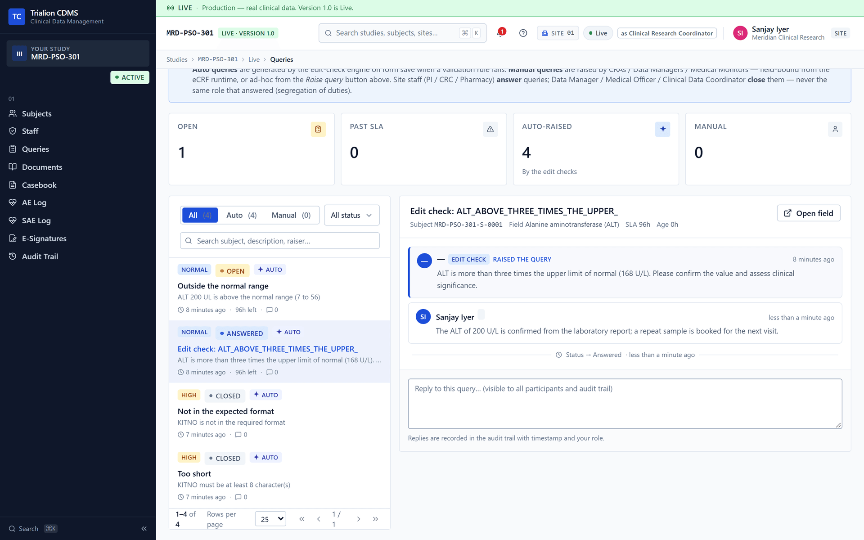Click the study bars icon beside MRD-PSO-301
The height and width of the screenshot is (540, 864).
pos(19,53)
